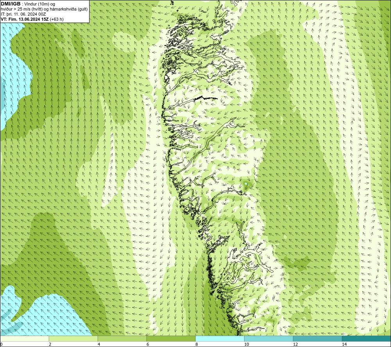Click the IT: þri. 11. 06. 2024 00Z line

pyautogui.click(x=23, y=14)
